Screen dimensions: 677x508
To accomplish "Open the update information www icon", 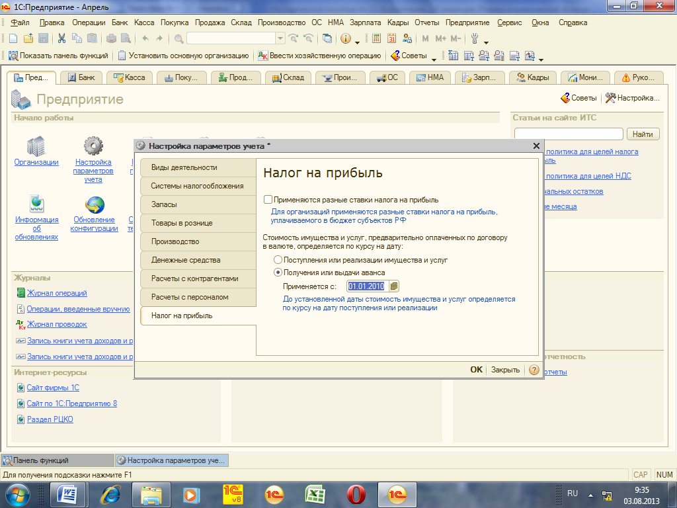I will click(x=37, y=204).
